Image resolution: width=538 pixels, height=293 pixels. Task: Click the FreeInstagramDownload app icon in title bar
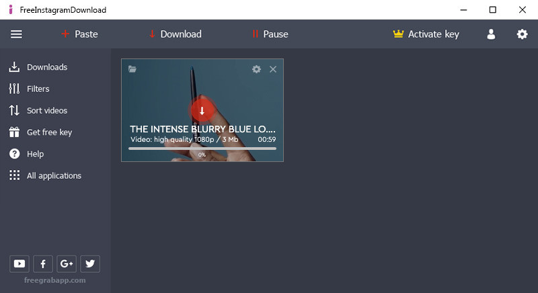(11, 9)
